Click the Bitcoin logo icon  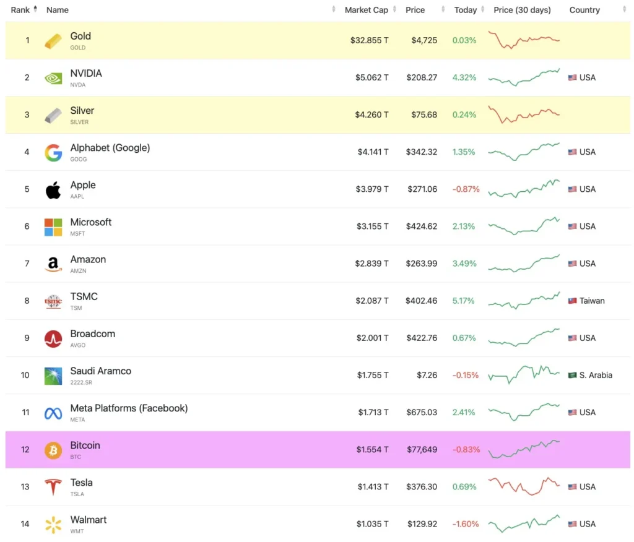click(x=53, y=450)
